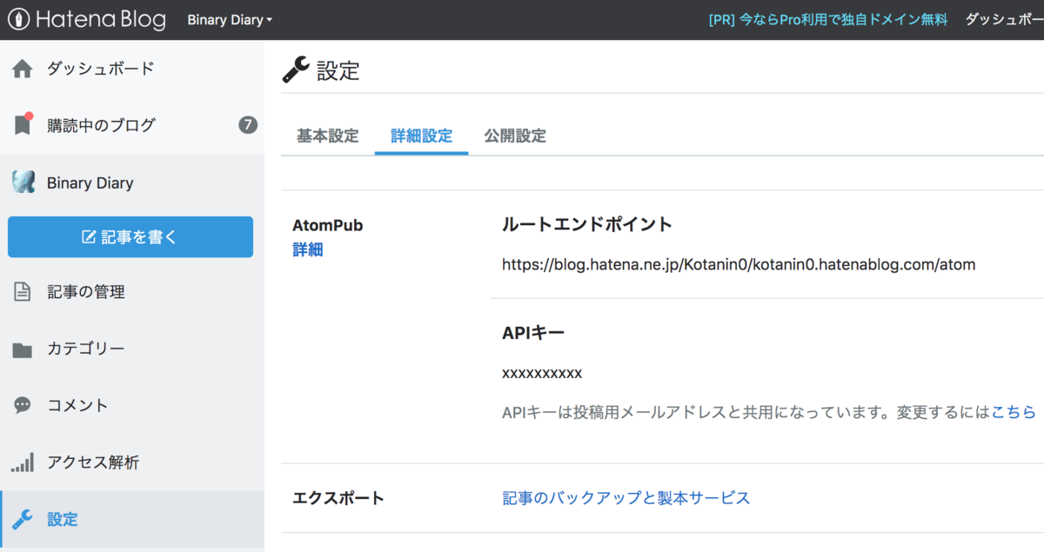Viewport: 1044px width, 552px height.
Task: Click the 詳細 link under AtomPub
Action: click(x=308, y=250)
